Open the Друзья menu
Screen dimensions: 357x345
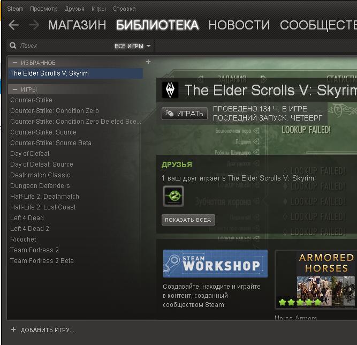pyautogui.click(x=74, y=9)
